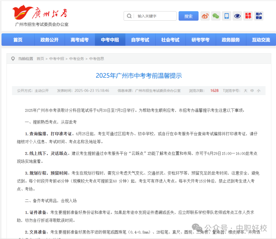
Task: Open the 互动交流 nav tab
Action: (x=261, y=40)
